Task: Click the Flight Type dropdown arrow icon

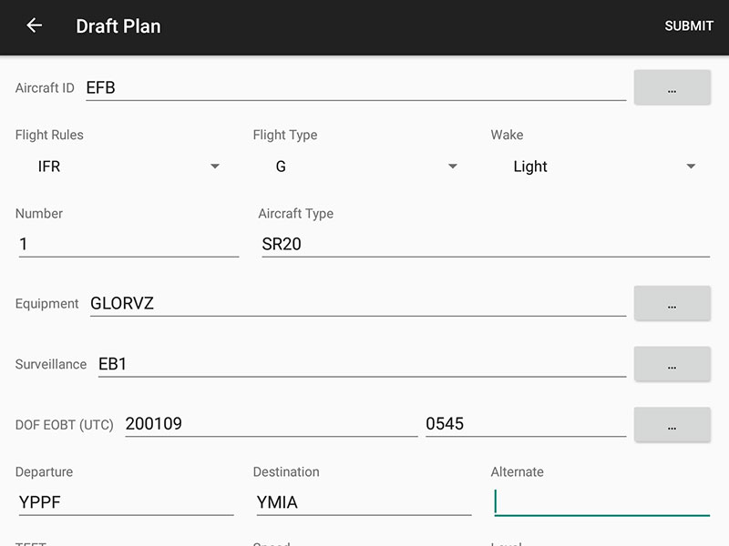Action: point(453,167)
